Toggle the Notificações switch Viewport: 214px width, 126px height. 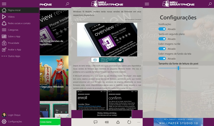coord(162,29)
